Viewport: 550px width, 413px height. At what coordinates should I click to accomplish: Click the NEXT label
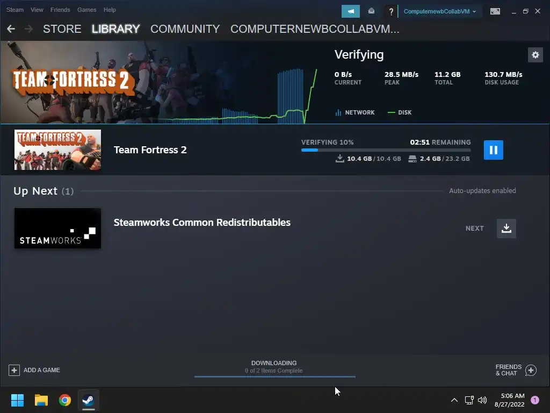pyautogui.click(x=475, y=228)
